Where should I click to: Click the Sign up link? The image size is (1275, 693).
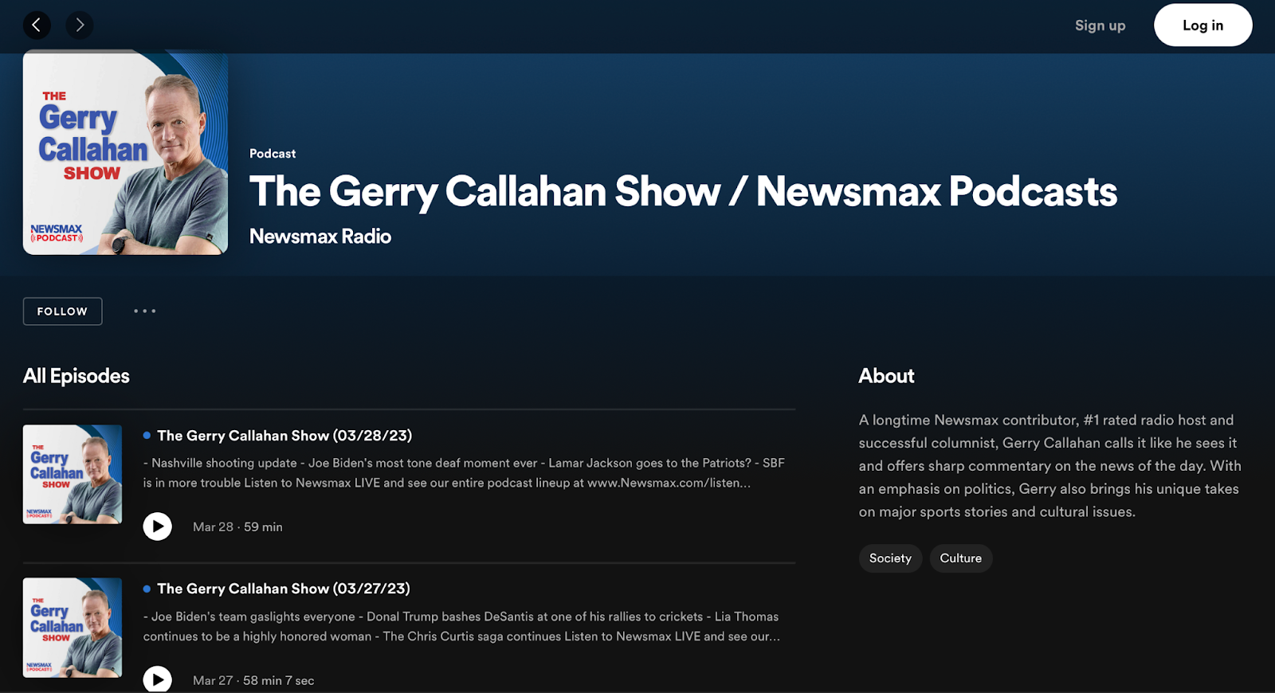(x=1100, y=25)
